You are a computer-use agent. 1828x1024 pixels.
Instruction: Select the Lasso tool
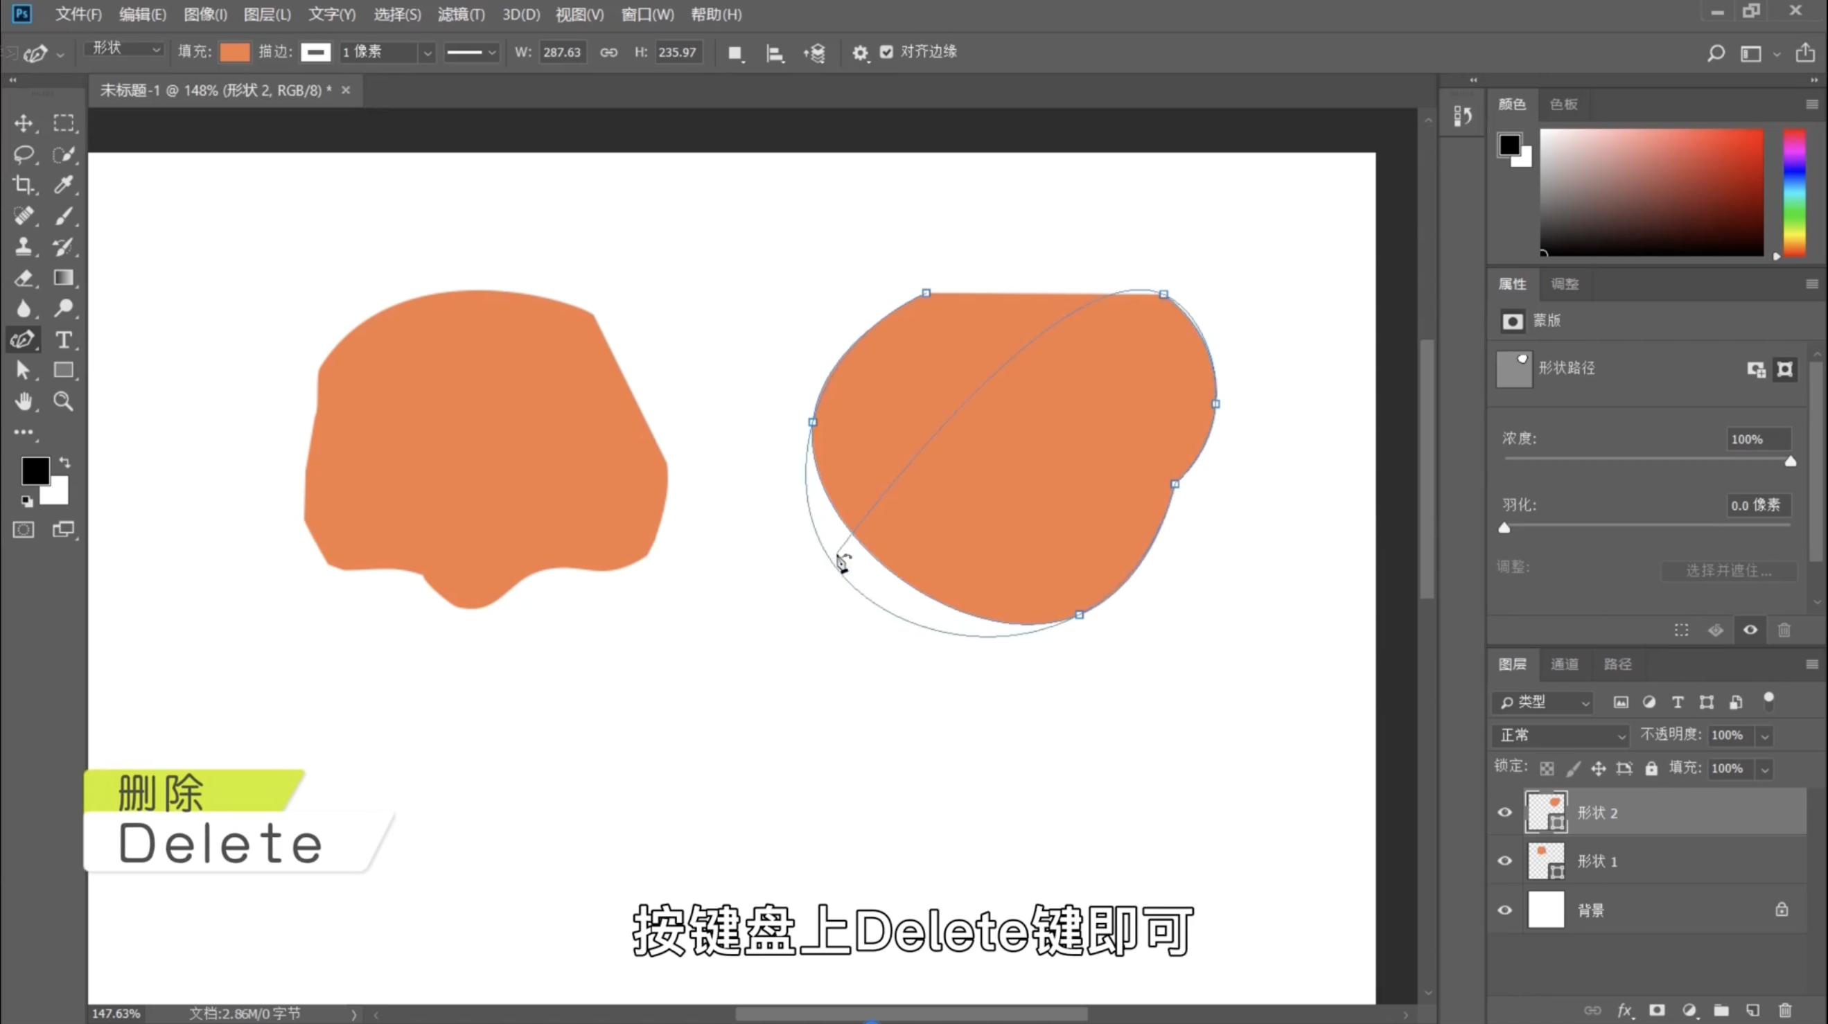[x=24, y=154]
